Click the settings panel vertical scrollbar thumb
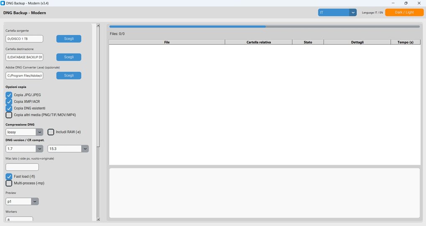426x226 pixels. coord(98,87)
